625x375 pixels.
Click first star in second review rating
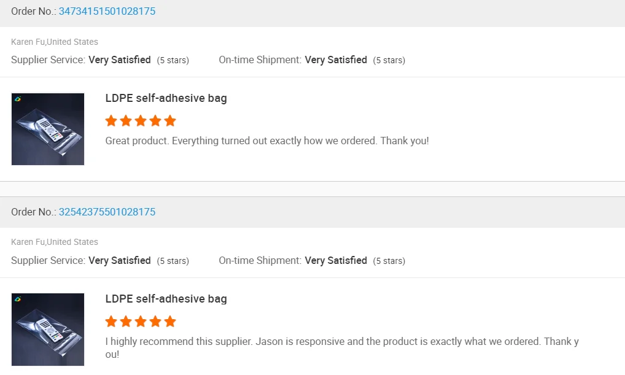111,322
